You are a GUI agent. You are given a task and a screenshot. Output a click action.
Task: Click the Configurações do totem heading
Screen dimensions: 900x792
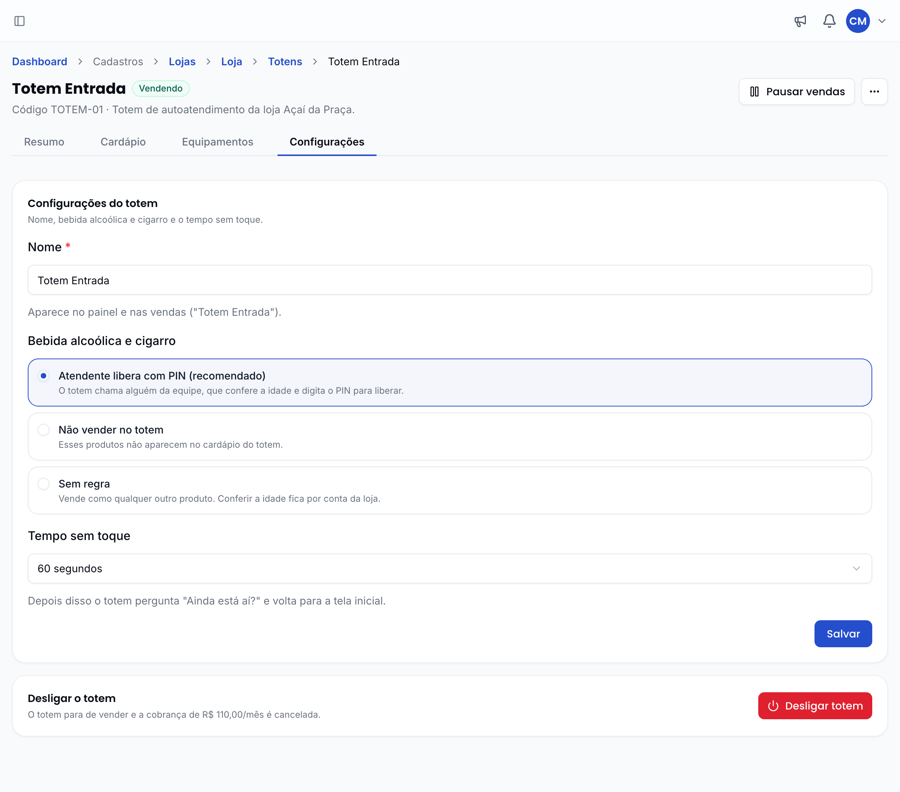[x=93, y=203]
